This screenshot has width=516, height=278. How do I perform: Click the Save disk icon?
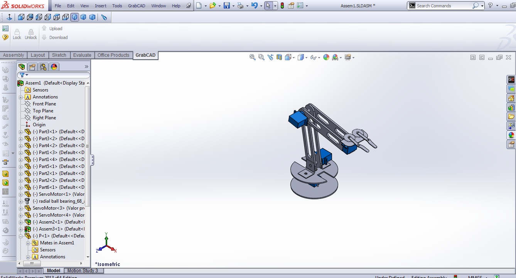click(227, 6)
